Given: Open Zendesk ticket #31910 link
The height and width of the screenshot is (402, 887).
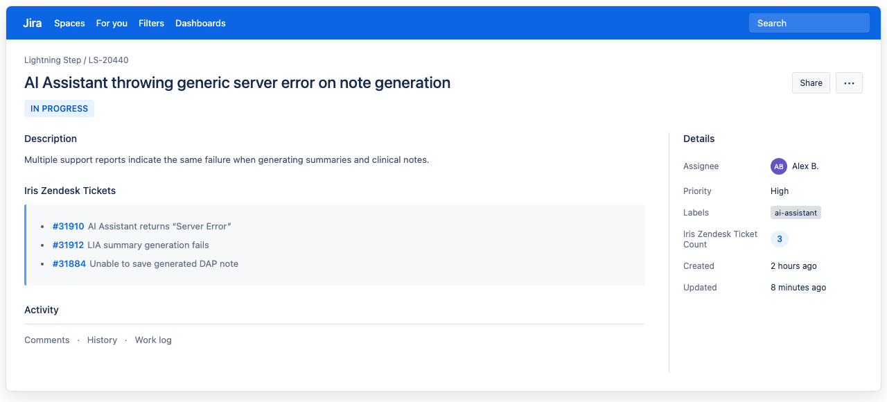Looking at the screenshot, I should pos(68,227).
